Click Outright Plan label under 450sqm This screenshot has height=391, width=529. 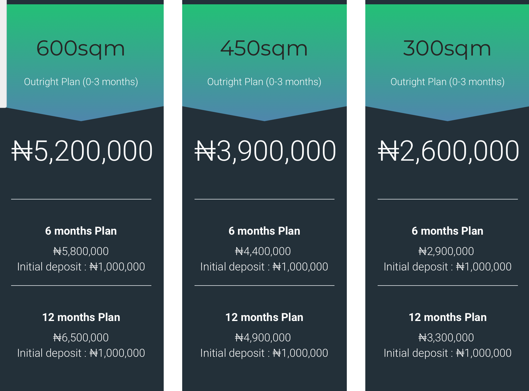[264, 82]
